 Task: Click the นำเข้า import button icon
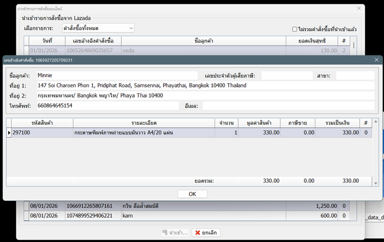[166, 233]
